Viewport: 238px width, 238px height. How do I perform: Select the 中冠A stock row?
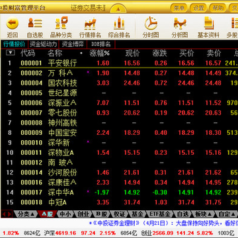(x=119, y=202)
